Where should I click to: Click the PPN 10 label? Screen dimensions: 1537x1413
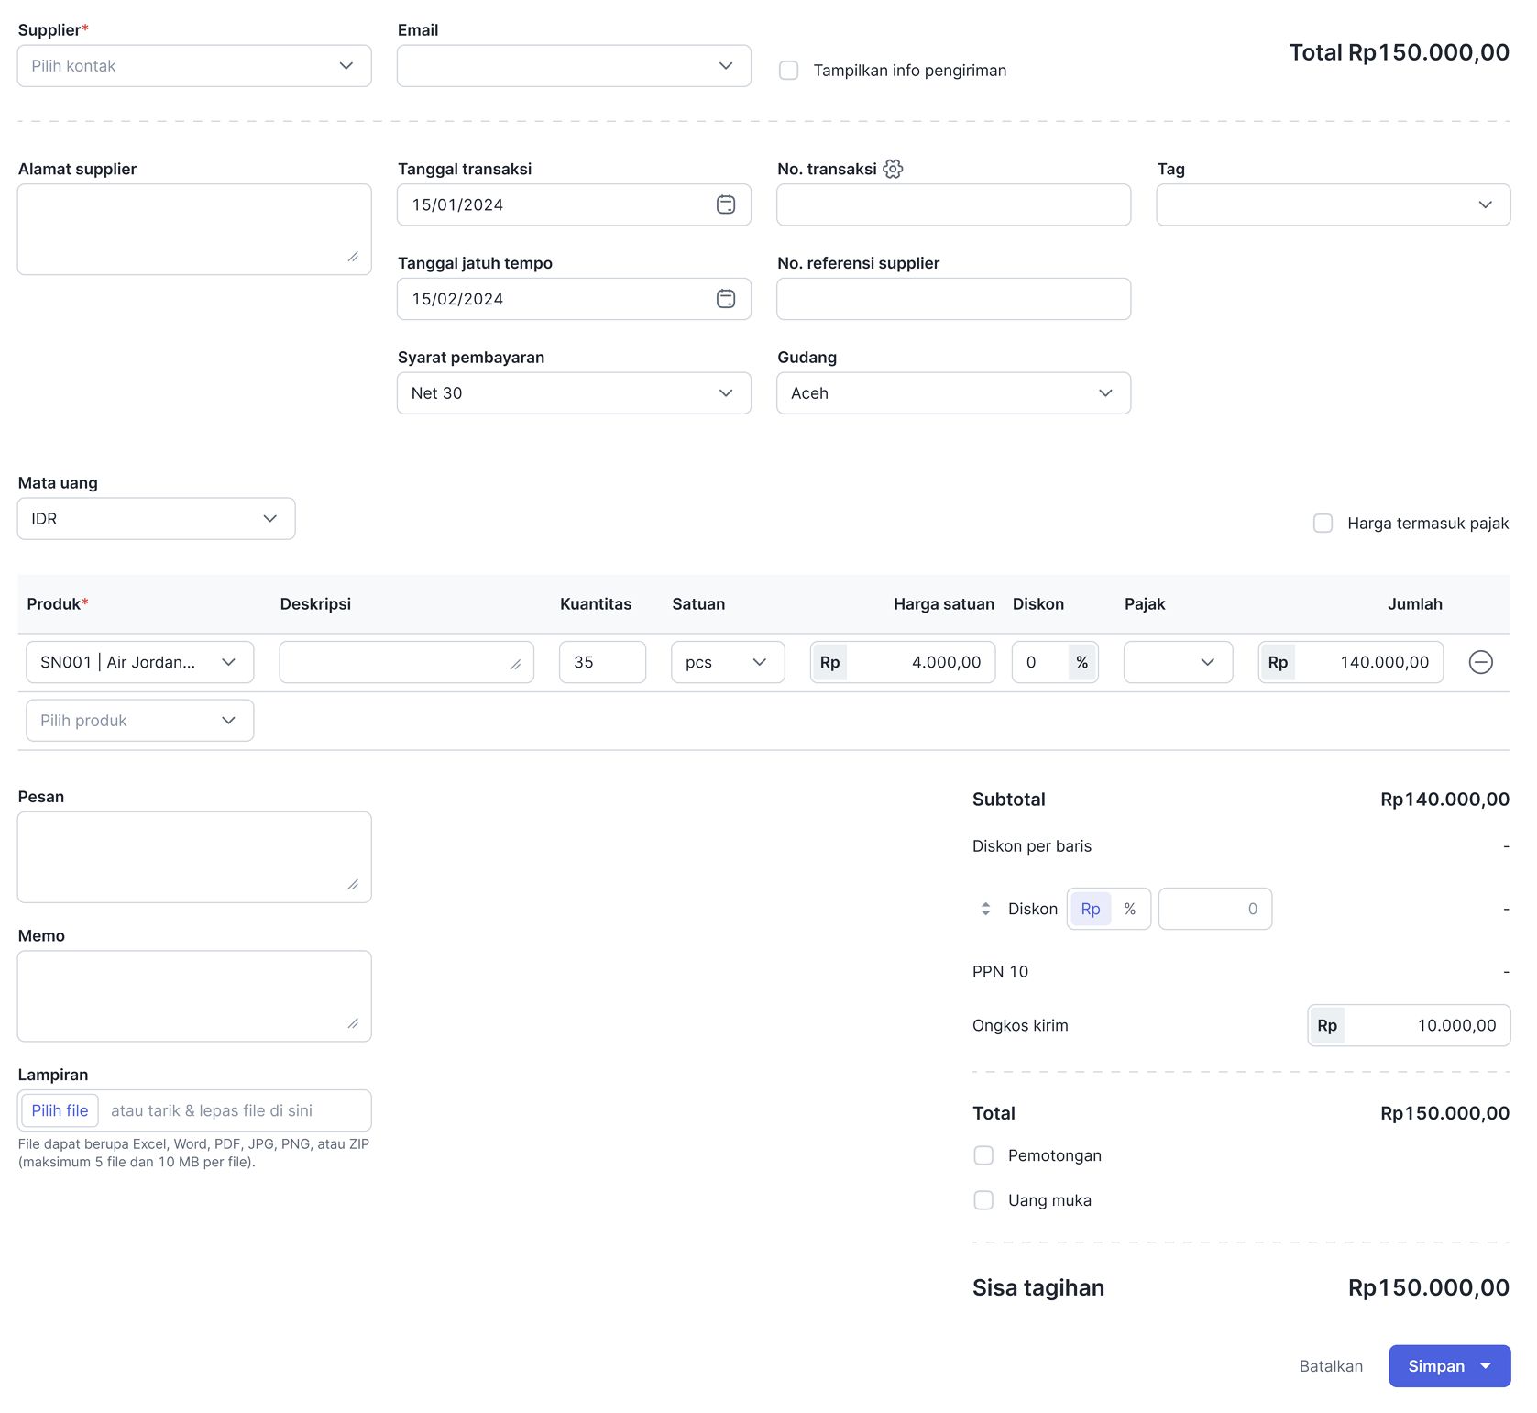coord(1000,971)
